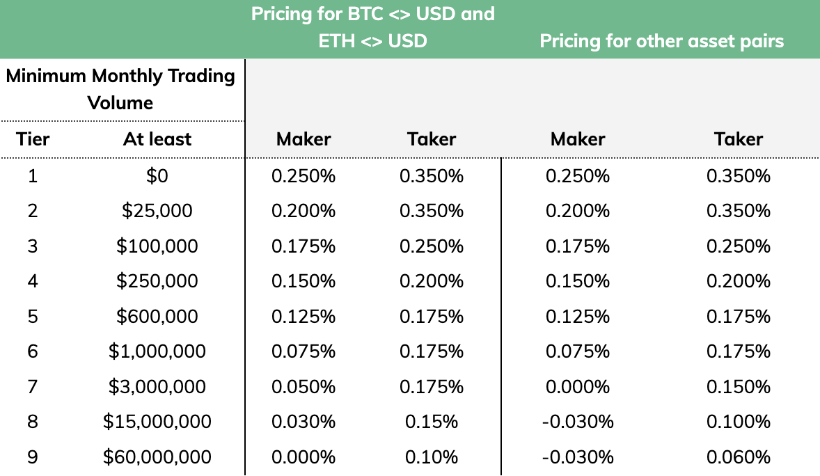This screenshot has width=820, height=476.
Task: Click the BTC/ETH 'Maker' column header
Action: coord(303,139)
